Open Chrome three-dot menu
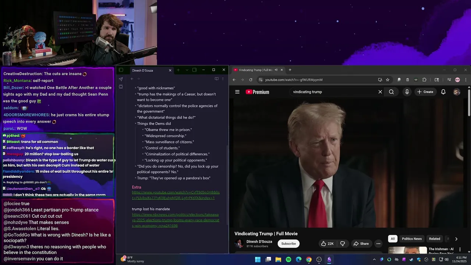Image resolution: width=471 pixels, height=265 pixels. click(x=466, y=80)
